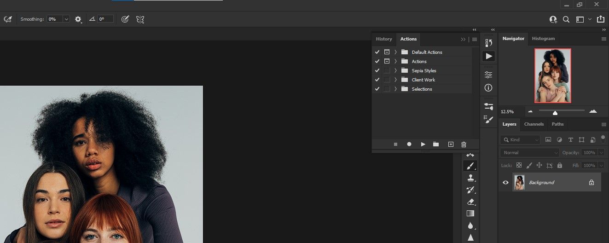The height and width of the screenshot is (243, 609).
Task: Lock transparent pixels of layer
Action: [519, 165]
